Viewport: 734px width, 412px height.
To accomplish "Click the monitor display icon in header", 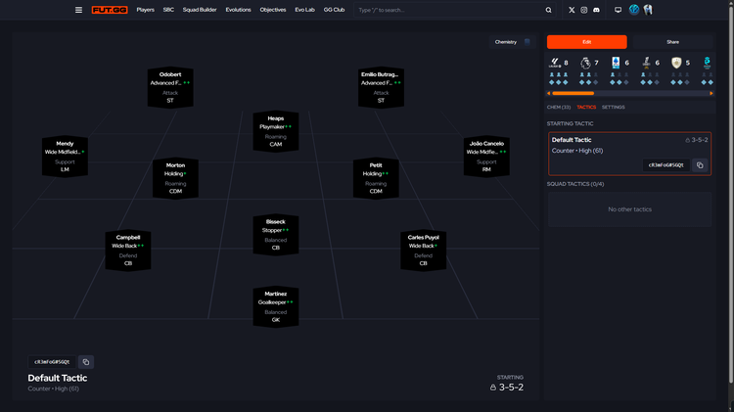I will 618,10.
